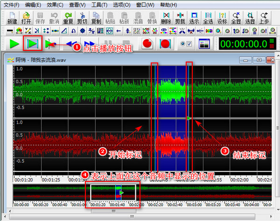The width and height of the screenshot is (280, 221).
Task: Open the 文件(F) menu
Action: click(x=11, y=5)
